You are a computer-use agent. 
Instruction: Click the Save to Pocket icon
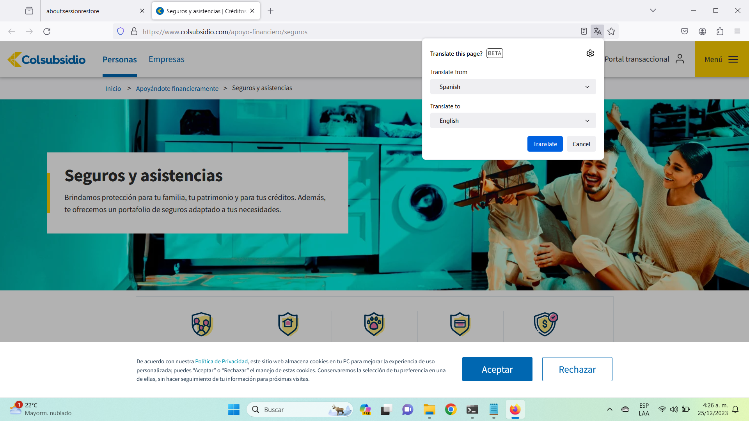click(x=684, y=32)
